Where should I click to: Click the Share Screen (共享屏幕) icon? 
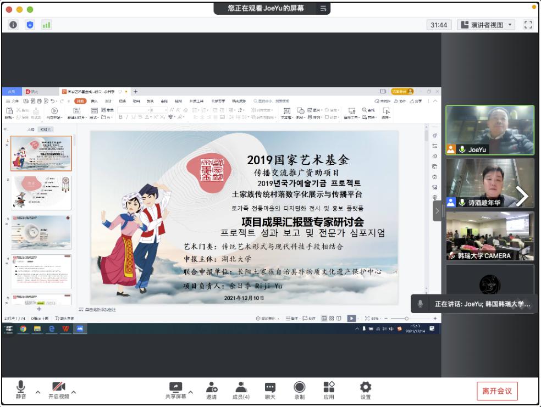(x=175, y=391)
